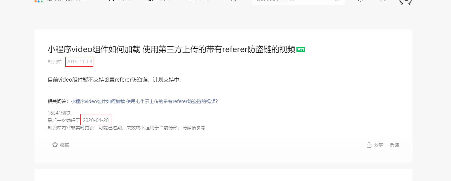Viewport: 451px width, 181px height.
Task: Click the 2020-04-20 last edited date
Action: [x=96, y=120]
